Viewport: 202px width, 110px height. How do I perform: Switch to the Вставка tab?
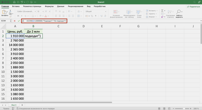point(16,7)
